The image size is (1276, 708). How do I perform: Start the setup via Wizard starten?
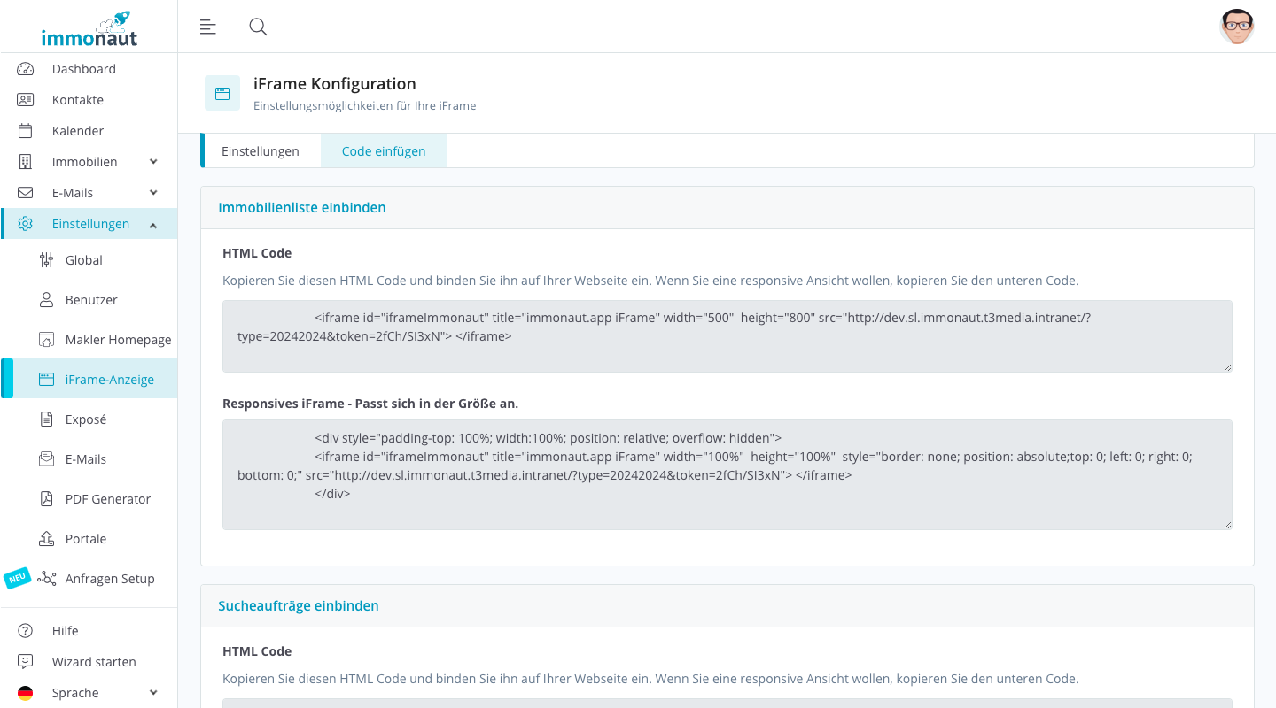pyautogui.click(x=93, y=662)
